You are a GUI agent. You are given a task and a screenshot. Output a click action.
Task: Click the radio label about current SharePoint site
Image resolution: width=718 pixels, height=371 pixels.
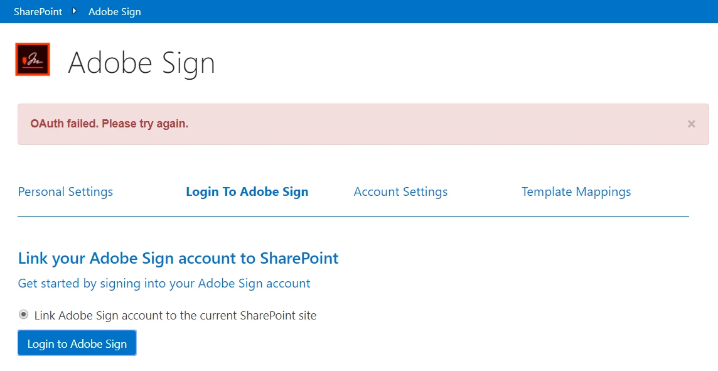point(175,315)
